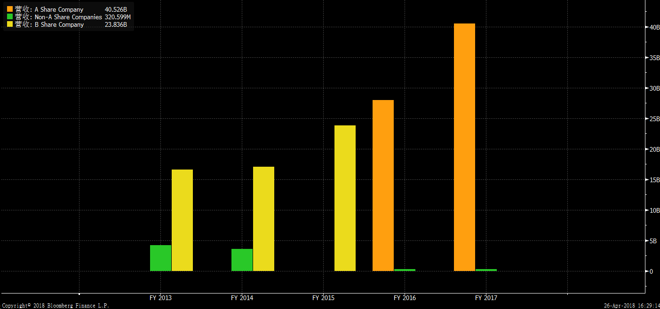Image resolution: width=660 pixels, height=309 pixels.
Task: Click the green Non-A Share Companies legend swatch
Action: coord(9,17)
